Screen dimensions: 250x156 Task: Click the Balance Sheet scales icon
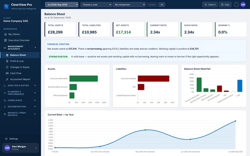7,55
